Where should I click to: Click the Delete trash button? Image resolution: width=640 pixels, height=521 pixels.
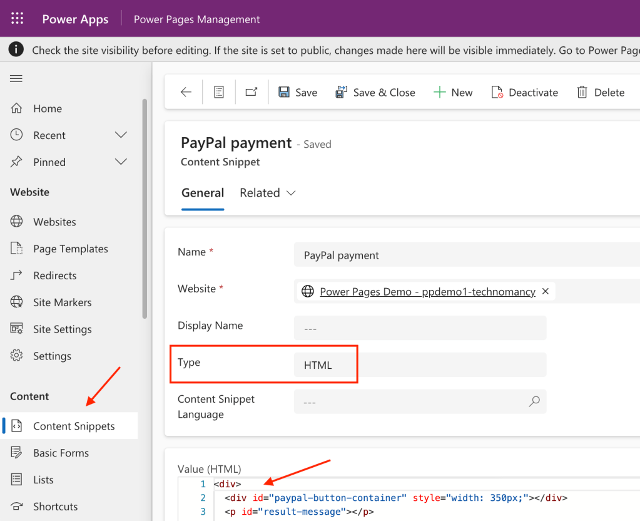(600, 93)
